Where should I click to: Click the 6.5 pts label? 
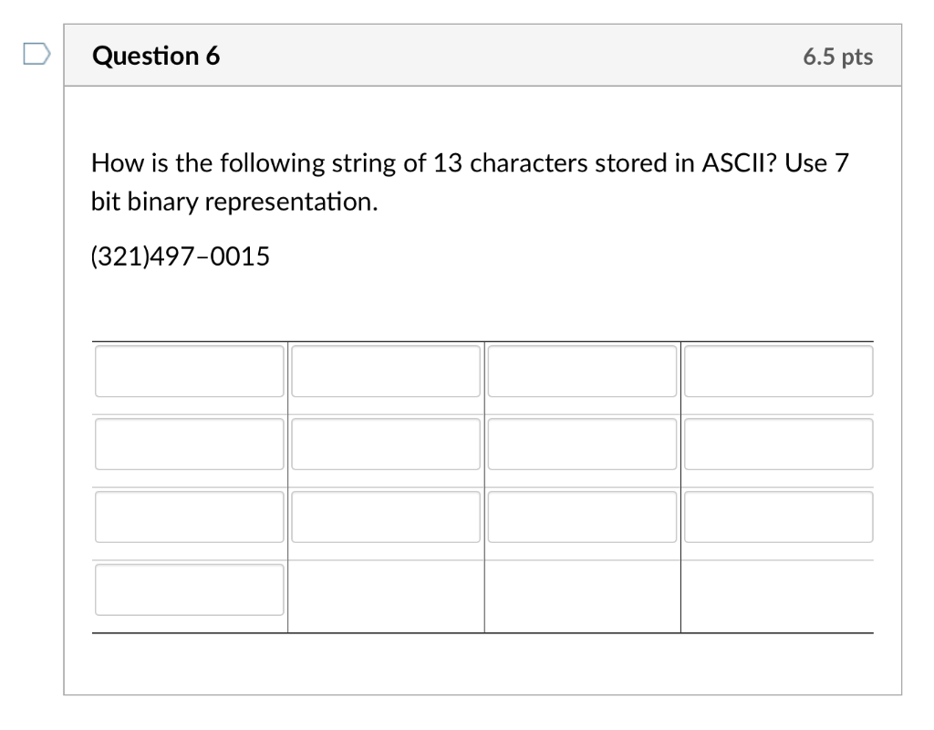[x=838, y=57]
